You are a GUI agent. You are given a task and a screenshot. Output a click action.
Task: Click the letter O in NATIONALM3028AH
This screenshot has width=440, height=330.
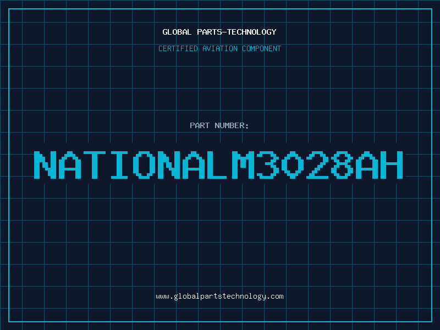[144, 165]
